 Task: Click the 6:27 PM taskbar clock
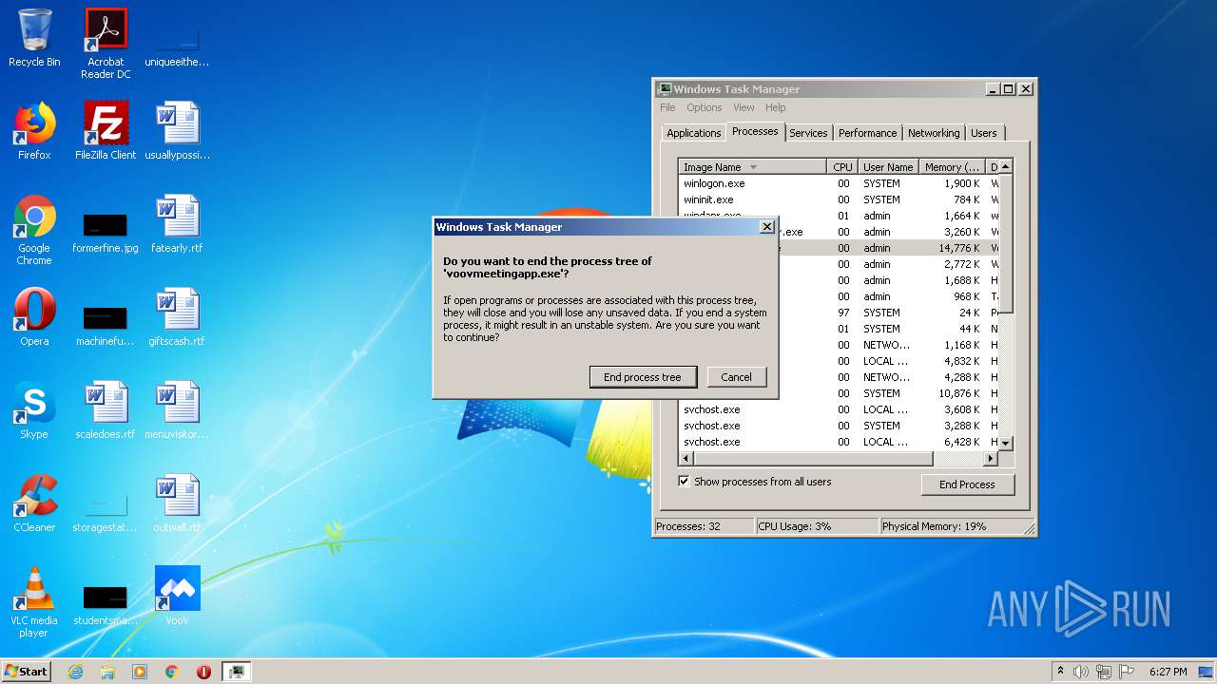(x=1168, y=672)
